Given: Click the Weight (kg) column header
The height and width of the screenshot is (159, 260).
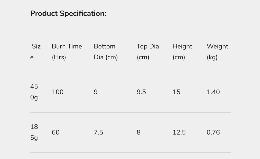Looking at the screenshot, I should 217,52.
